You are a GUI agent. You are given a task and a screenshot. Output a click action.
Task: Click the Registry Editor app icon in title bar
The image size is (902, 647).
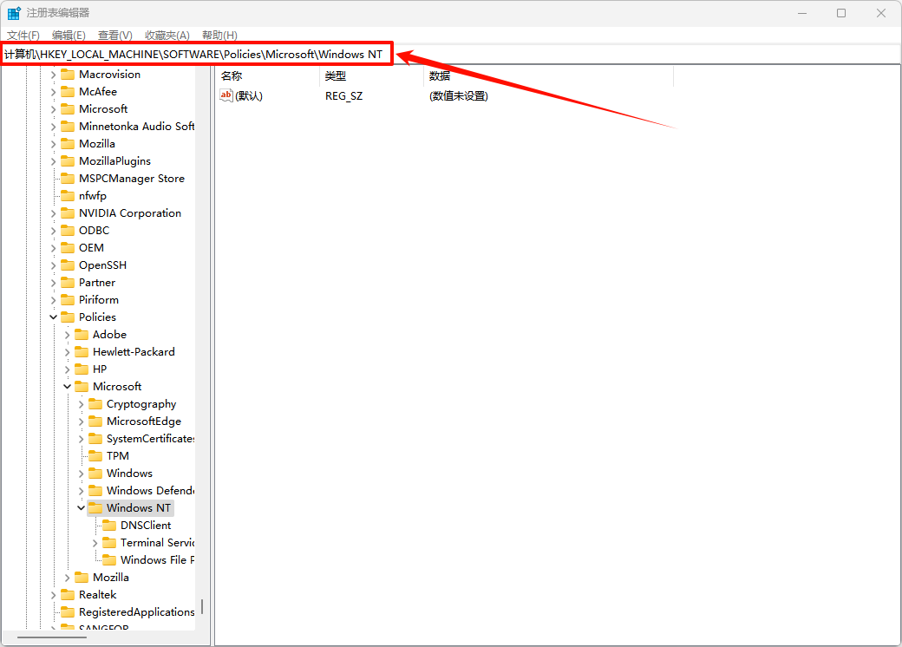pos(15,13)
